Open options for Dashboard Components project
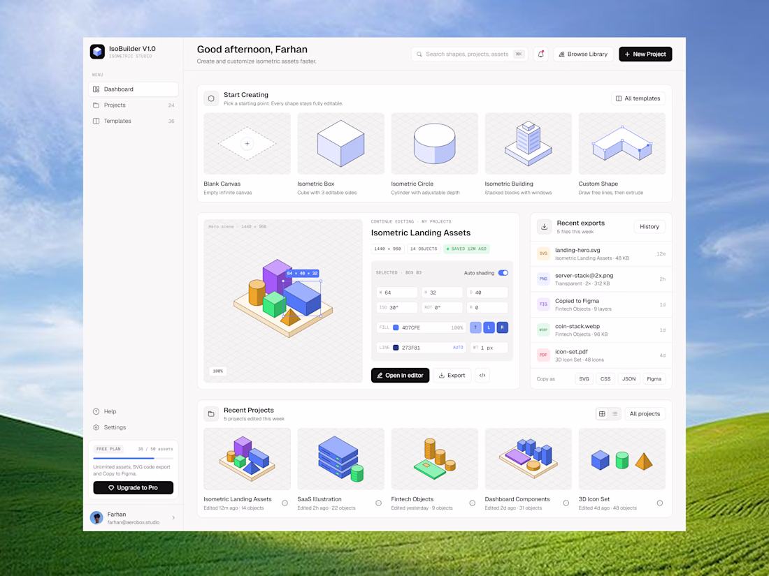Viewport: 769px width, 576px height. coord(566,503)
